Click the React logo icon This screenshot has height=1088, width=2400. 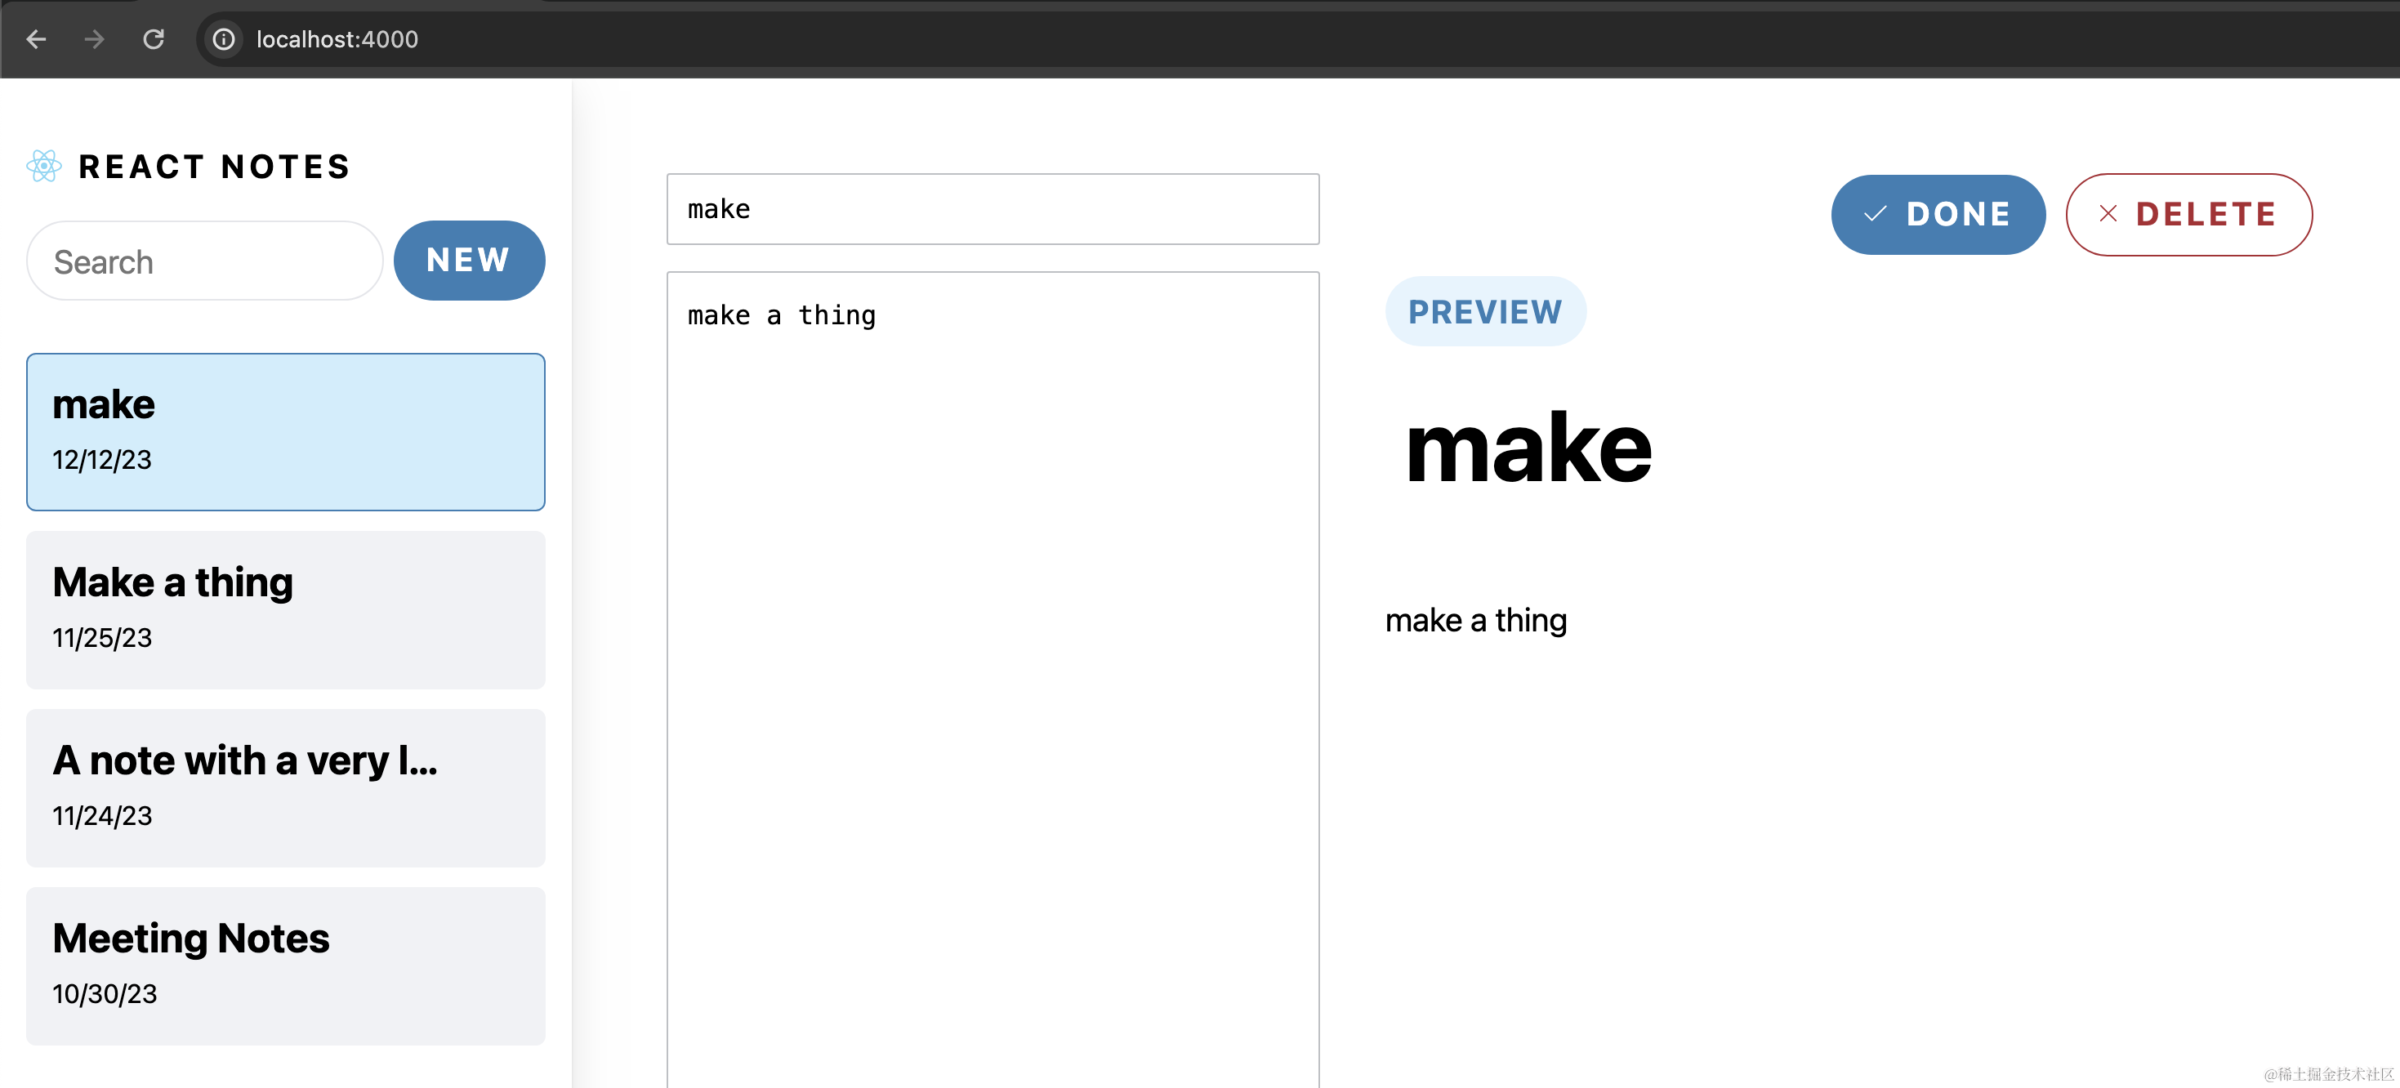(x=44, y=166)
